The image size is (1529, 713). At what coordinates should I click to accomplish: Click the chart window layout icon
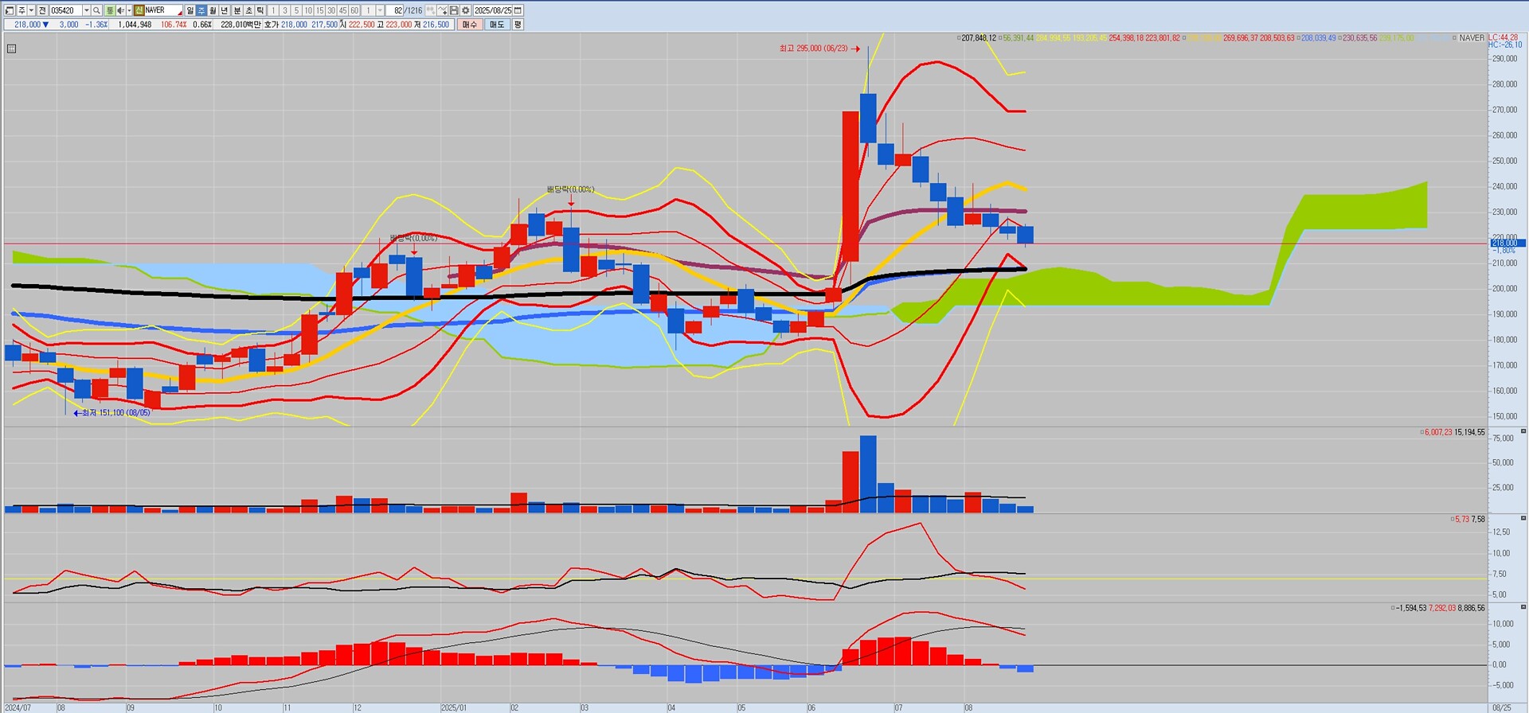(10, 10)
